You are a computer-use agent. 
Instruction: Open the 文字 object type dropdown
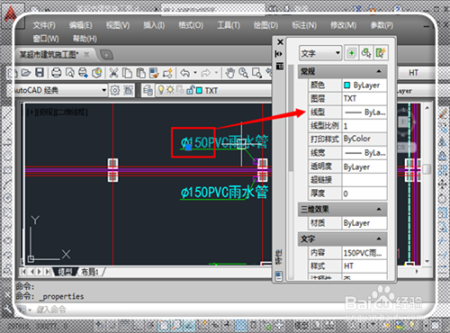320,53
